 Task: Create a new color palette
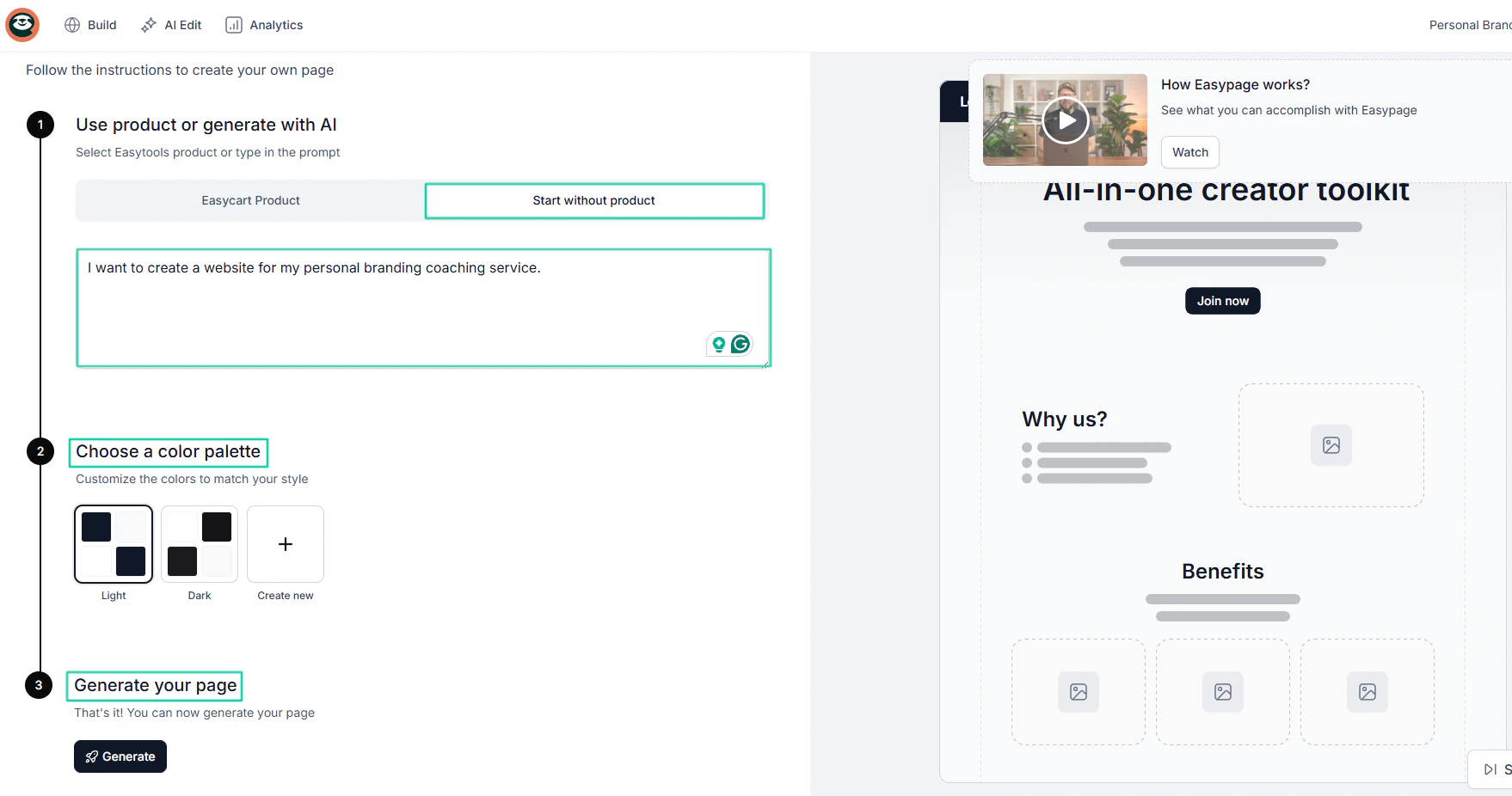coord(286,544)
